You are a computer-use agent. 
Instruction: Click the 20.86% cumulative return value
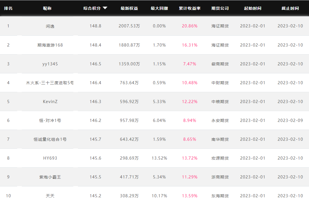point(190,26)
